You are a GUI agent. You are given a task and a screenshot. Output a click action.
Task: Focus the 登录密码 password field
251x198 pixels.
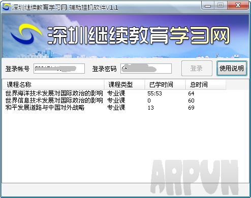point(146,69)
